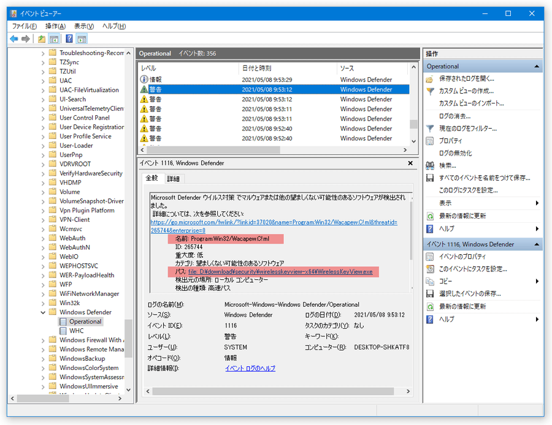Click the event list horizontal scrollbar
This screenshot has height=425, width=552.
(x=213, y=150)
